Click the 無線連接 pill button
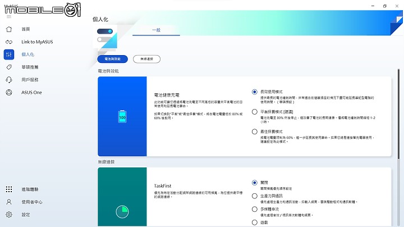 [x=146, y=59]
